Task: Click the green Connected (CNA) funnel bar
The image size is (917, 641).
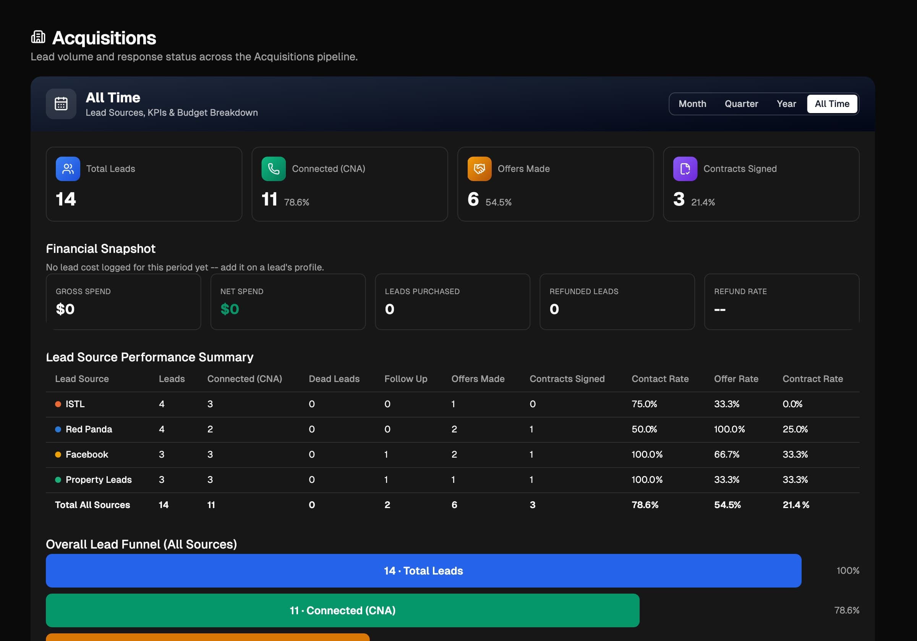Action: pos(342,610)
